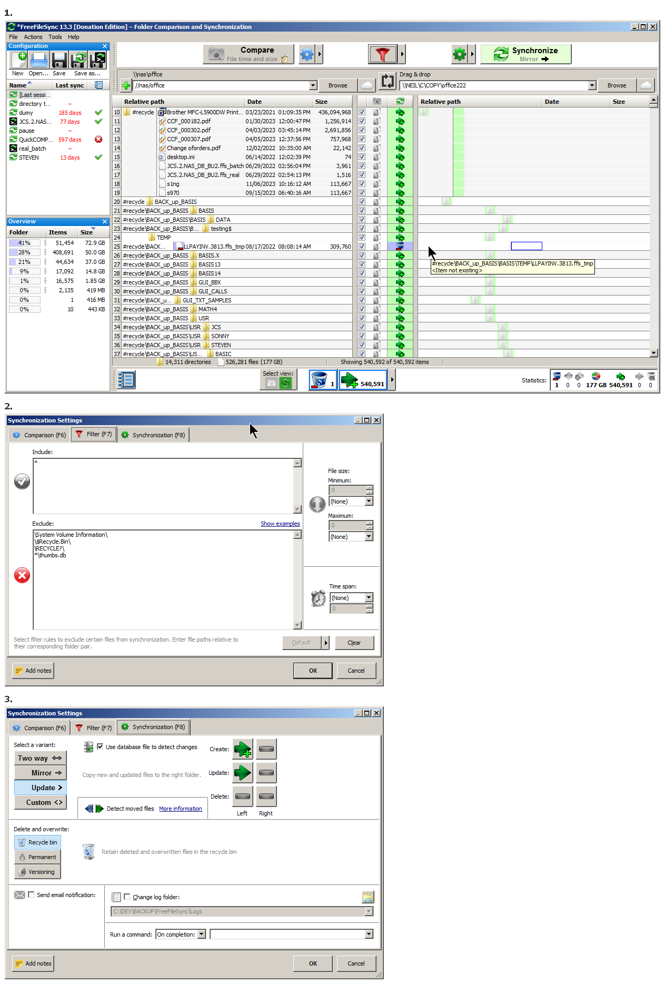Switch to Comparison (F6) tab in Filter dialog
This screenshot has width=665, height=984.
coord(39,435)
